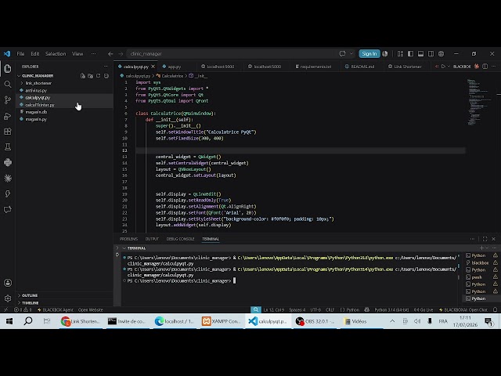Open the Accounts icon in activity bar
The width and height of the screenshot is (501, 376).
click(8, 283)
